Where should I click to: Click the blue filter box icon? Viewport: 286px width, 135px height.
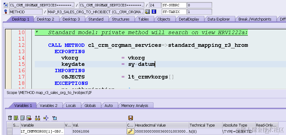click(x=54, y=118)
